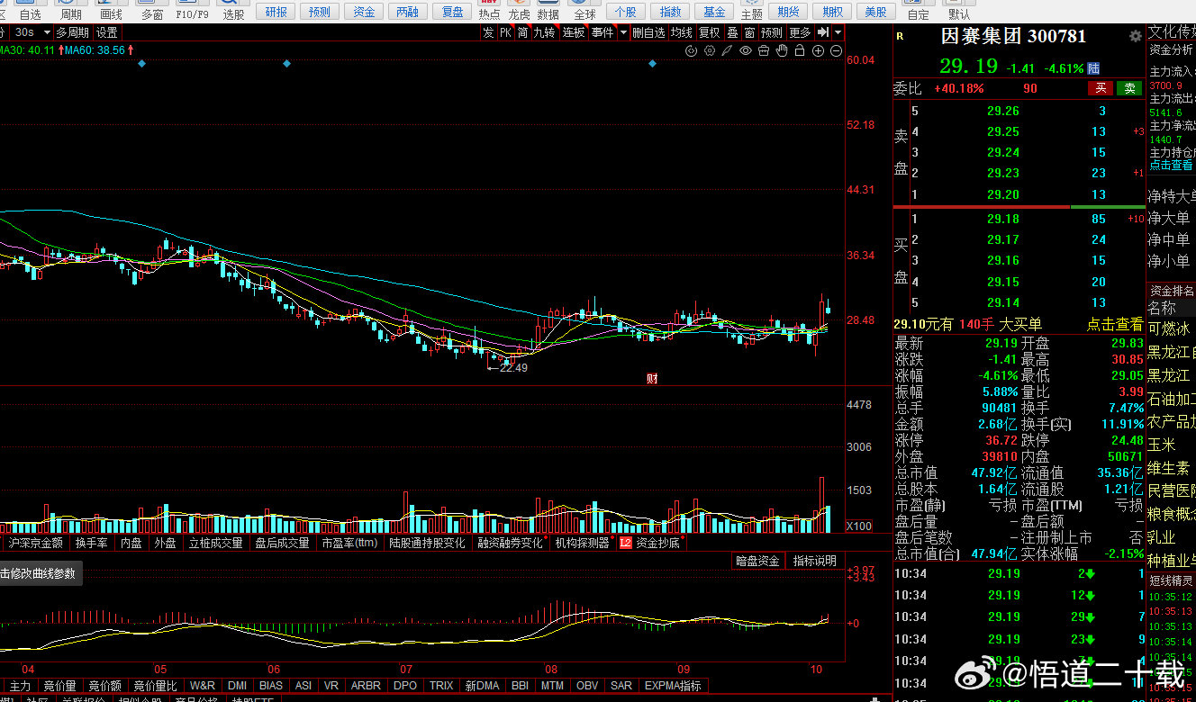Open chart settings gear icon
Screen dimensions: 1196x702
click(709, 51)
